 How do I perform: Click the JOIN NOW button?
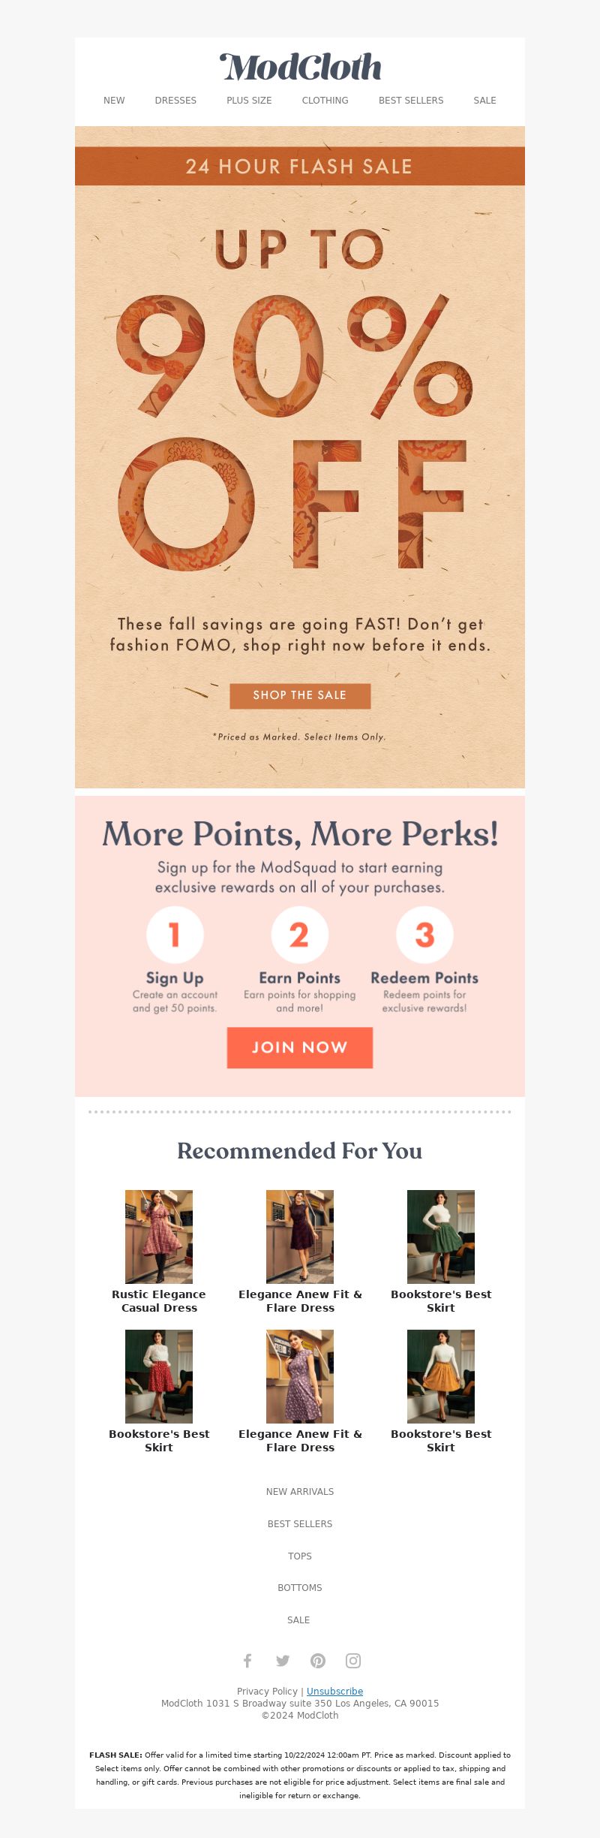click(x=300, y=1047)
